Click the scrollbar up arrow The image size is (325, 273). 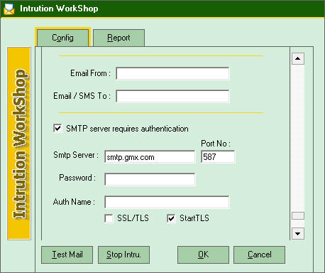[298, 58]
